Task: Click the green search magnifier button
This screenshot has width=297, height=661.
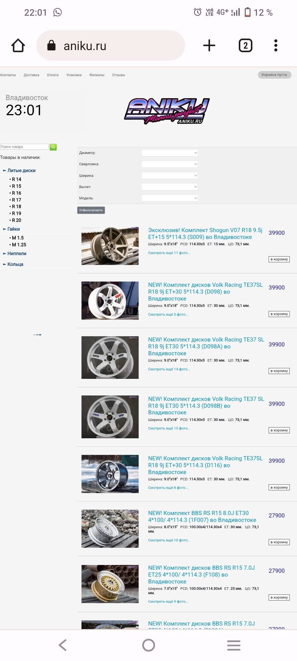Action: point(53,147)
